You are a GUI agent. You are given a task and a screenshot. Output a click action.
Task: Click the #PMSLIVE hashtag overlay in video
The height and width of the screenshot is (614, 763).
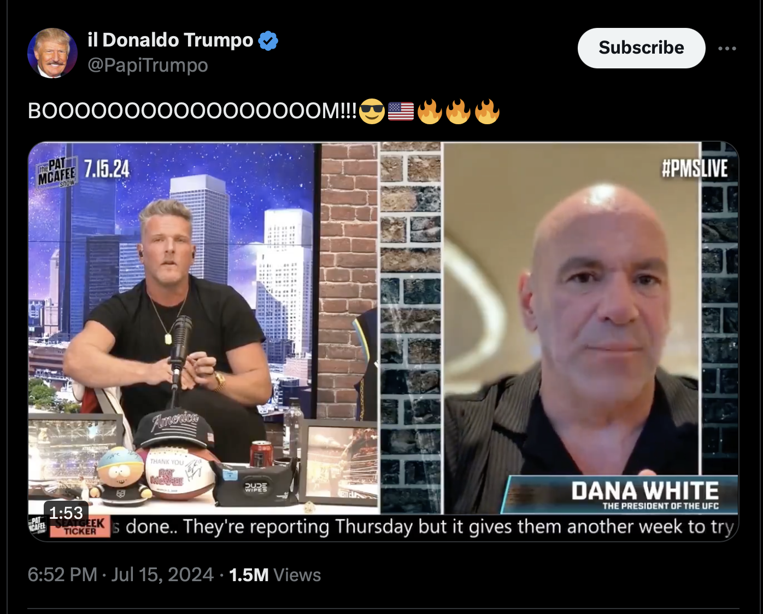coord(695,169)
